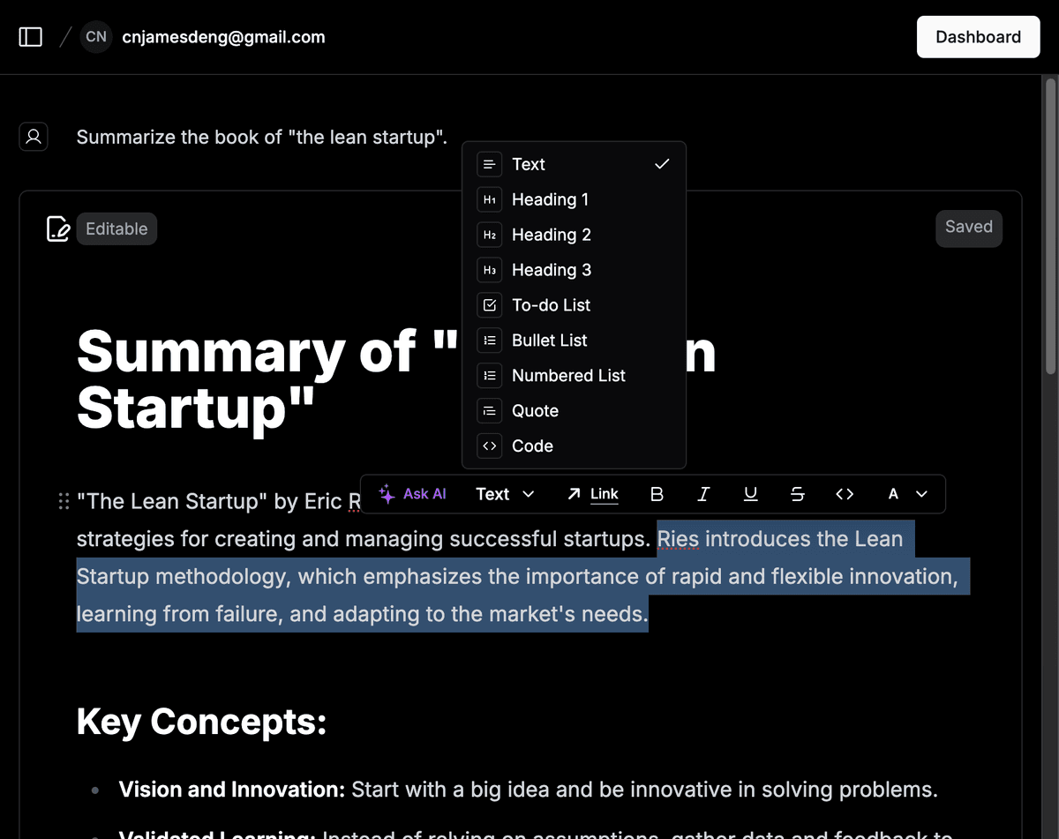
Task: Convert block to Heading 2
Action: click(x=551, y=235)
